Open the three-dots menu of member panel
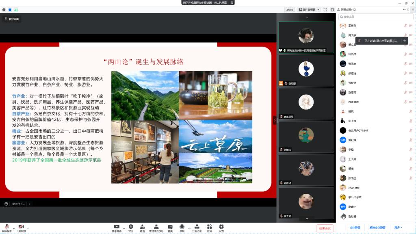 (405, 10)
